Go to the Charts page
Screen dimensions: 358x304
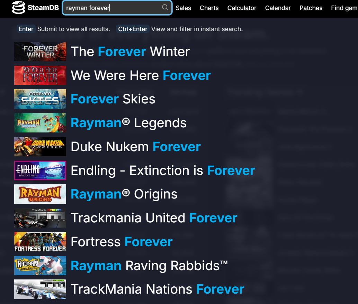[x=209, y=8]
